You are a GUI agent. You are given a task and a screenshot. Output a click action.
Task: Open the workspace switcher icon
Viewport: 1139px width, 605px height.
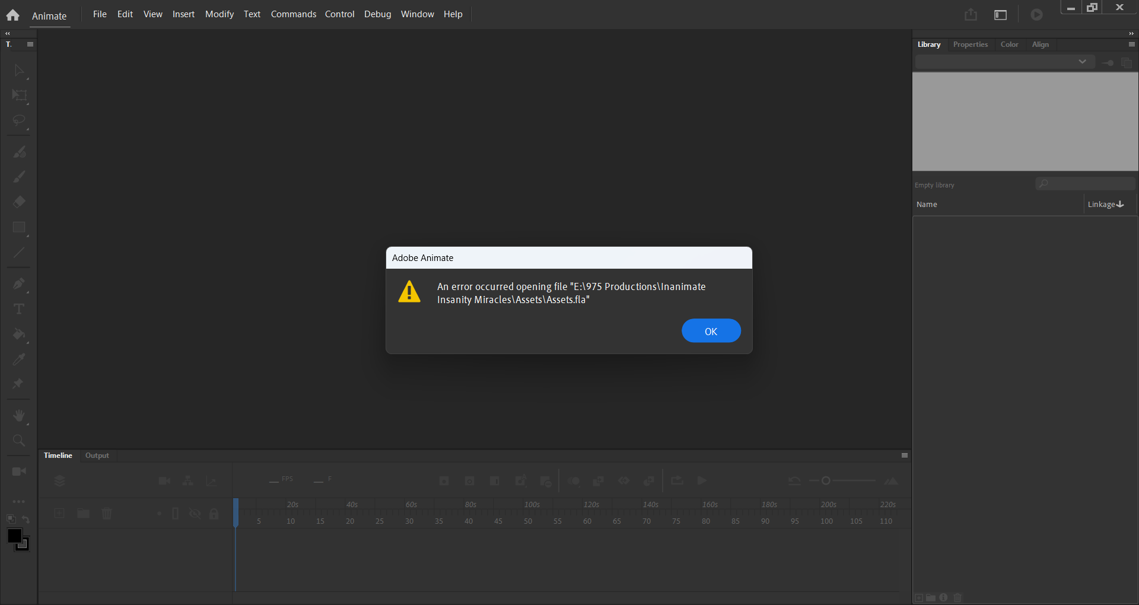(x=1001, y=15)
